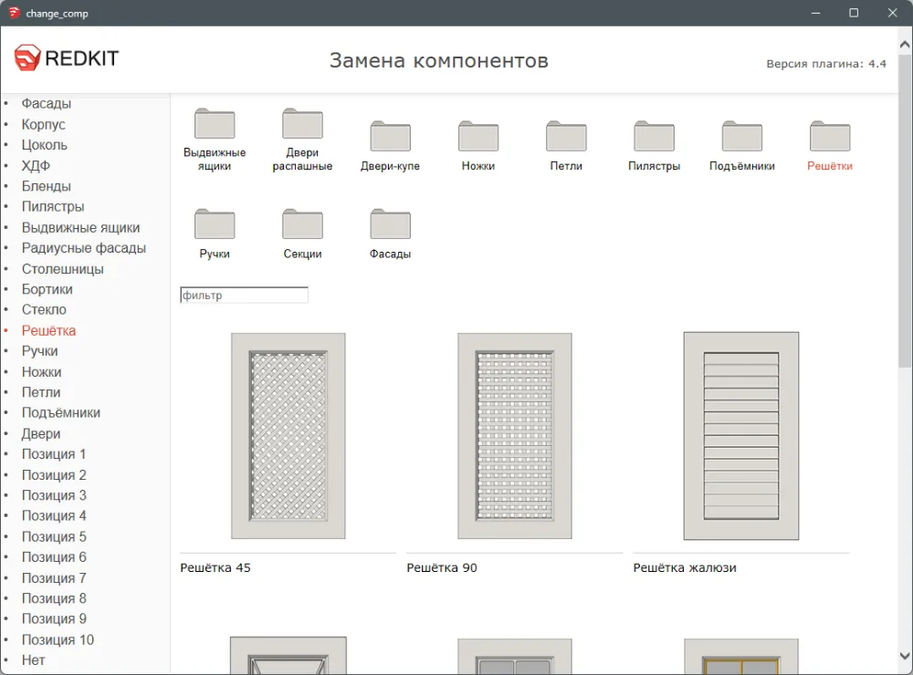
Task: Open the Двери распашные folder
Action: pos(302,124)
